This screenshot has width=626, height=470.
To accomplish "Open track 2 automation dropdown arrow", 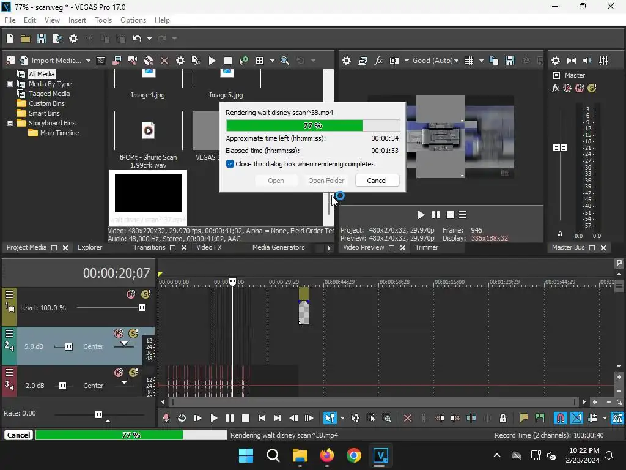I will 124,343.
